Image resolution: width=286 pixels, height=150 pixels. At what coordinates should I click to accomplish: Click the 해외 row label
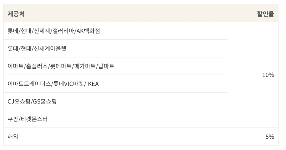click(x=13, y=136)
